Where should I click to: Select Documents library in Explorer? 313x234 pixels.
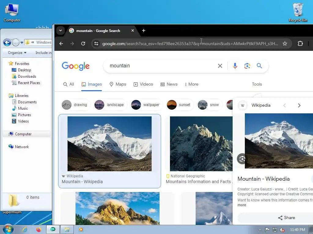click(x=24, y=102)
